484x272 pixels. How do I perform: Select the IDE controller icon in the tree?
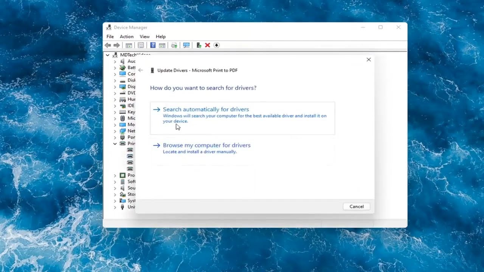tap(123, 106)
